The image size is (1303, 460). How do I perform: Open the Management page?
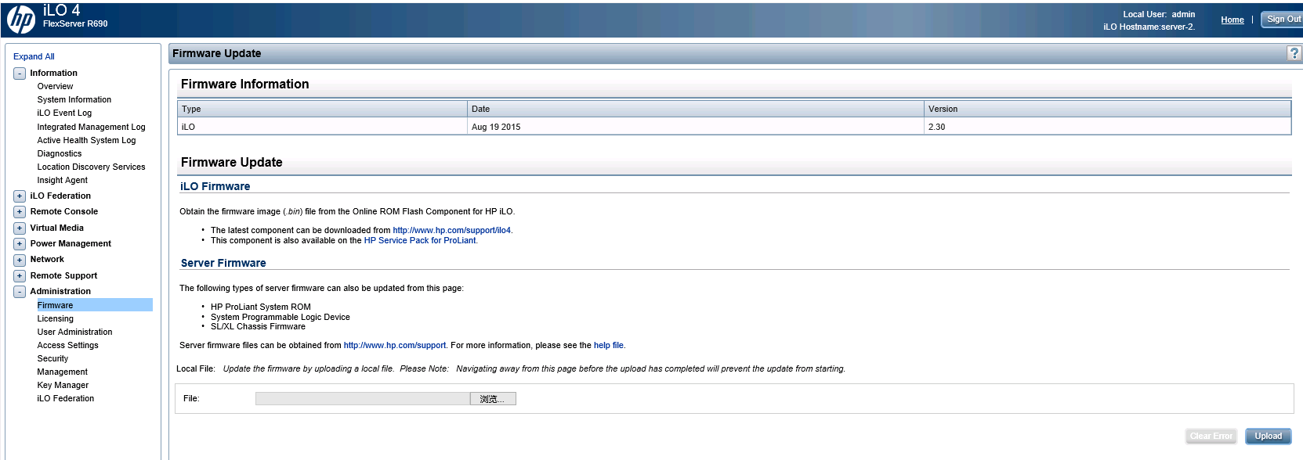point(63,372)
